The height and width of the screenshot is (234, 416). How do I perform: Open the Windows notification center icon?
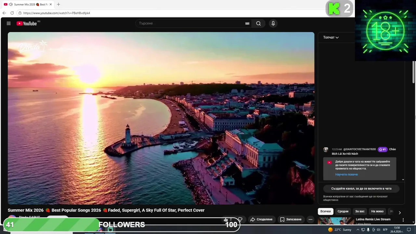point(409,230)
